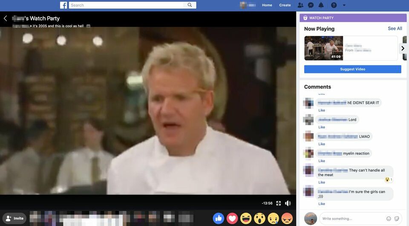Go back with the left arrow
This screenshot has width=409, height=226.
pos(5,18)
